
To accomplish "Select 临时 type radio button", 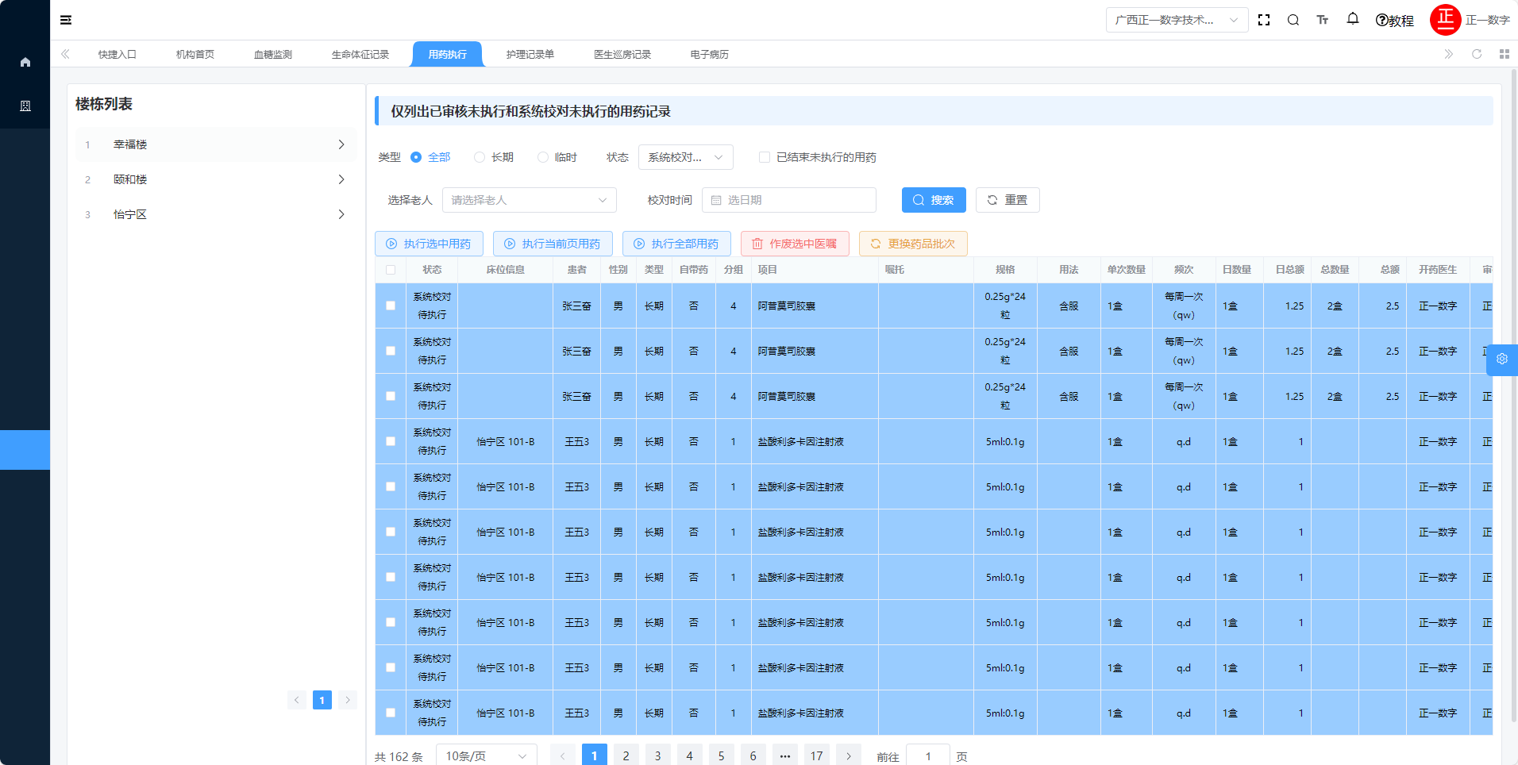I will pyautogui.click(x=543, y=157).
